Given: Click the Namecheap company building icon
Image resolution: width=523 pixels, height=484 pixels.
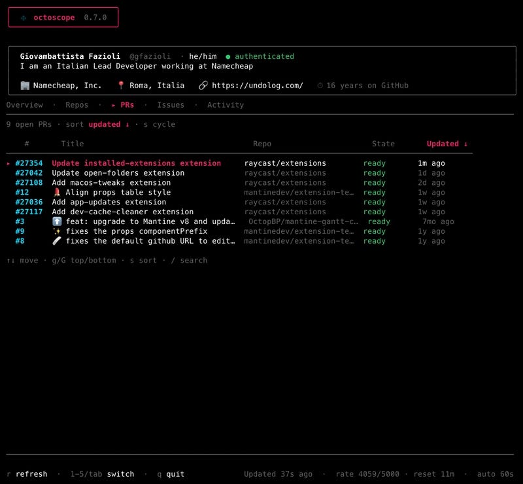Looking at the screenshot, I should (25, 86).
